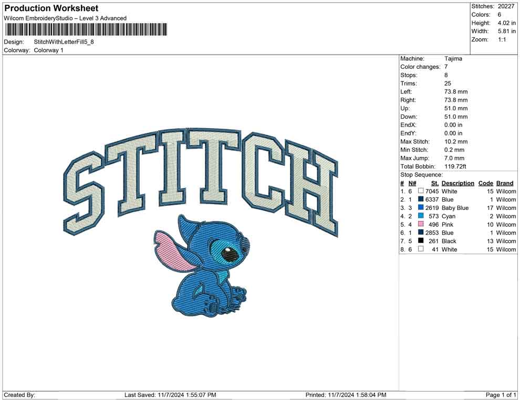Screen dimensions: 520x400
Task: Click the 'Color changes:' label
Action: (x=420, y=67)
